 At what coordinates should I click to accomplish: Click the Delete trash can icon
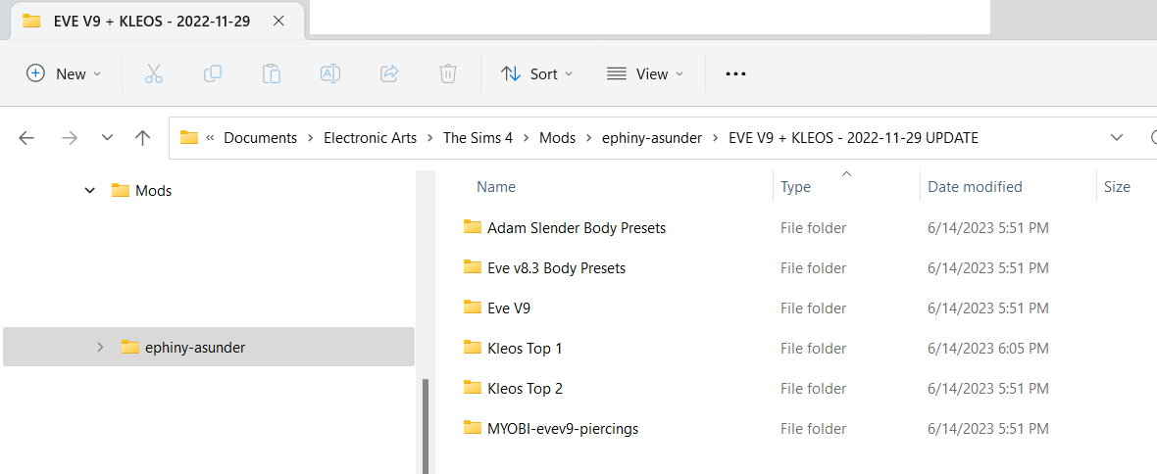448,73
